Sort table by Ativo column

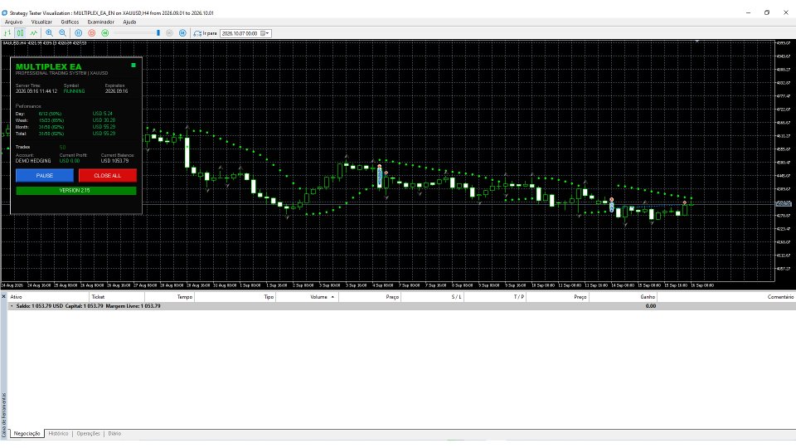(48, 297)
